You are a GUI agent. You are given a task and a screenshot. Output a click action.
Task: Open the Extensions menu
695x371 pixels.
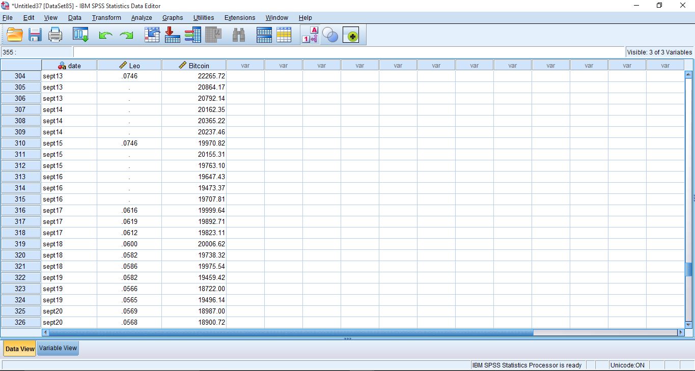click(x=240, y=17)
